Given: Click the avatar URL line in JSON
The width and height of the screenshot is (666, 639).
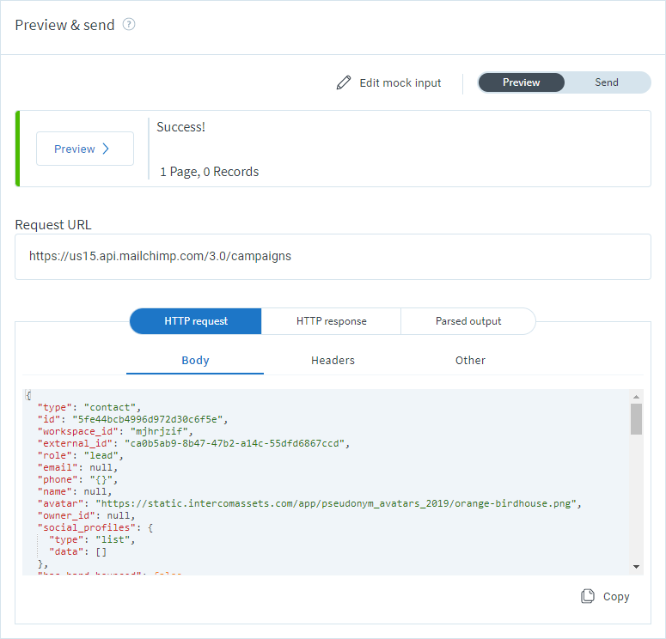Looking at the screenshot, I should 309,503.
